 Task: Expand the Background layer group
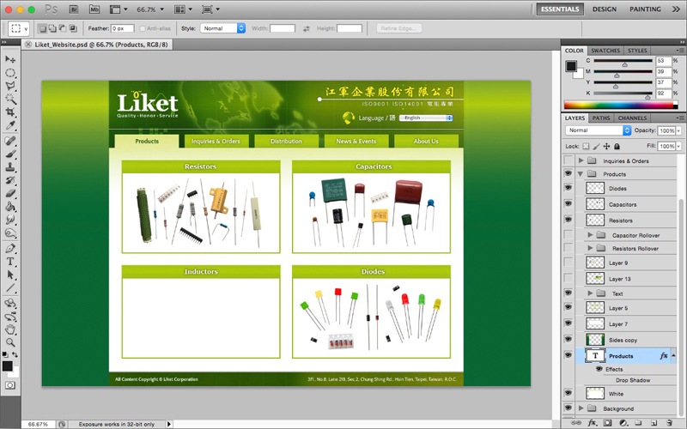click(581, 408)
